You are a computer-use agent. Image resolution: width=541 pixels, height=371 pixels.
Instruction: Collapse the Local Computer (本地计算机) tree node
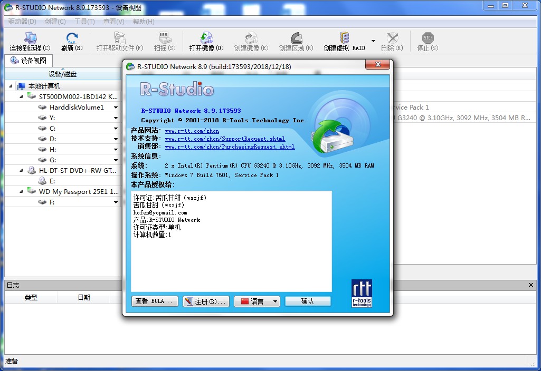11,86
